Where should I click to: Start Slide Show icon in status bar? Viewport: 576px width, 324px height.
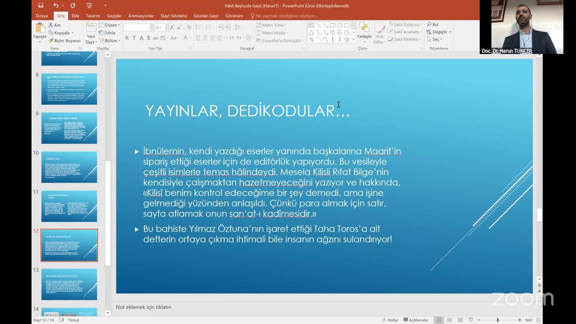[x=470, y=320]
